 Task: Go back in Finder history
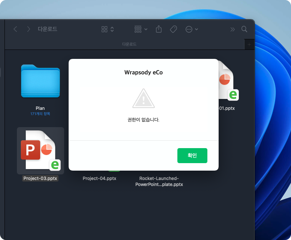coord(15,29)
